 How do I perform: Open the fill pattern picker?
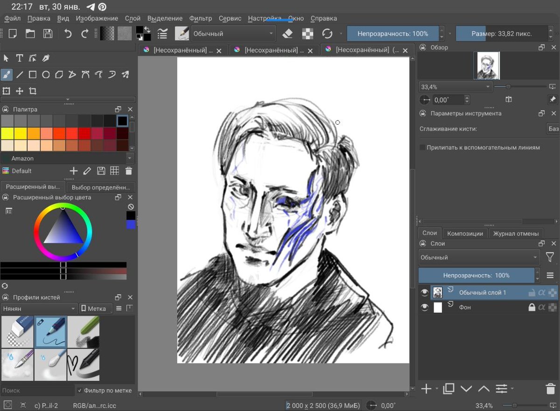(125, 34)
